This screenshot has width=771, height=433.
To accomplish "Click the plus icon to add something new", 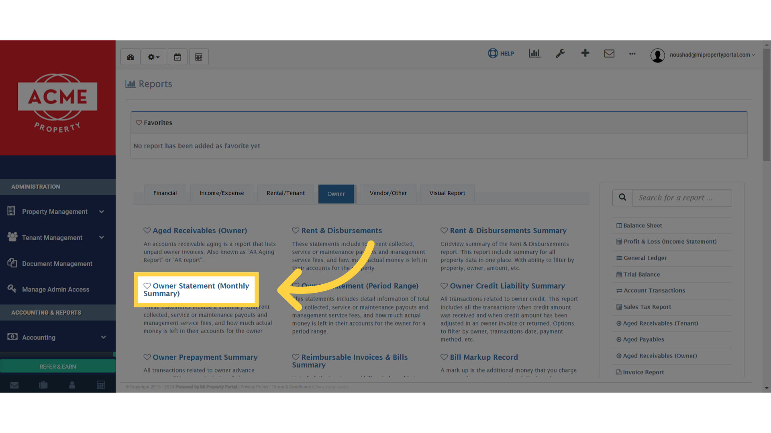I will (x=585, y=53).
